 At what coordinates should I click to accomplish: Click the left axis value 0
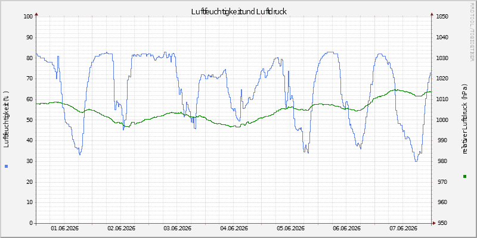31,224
